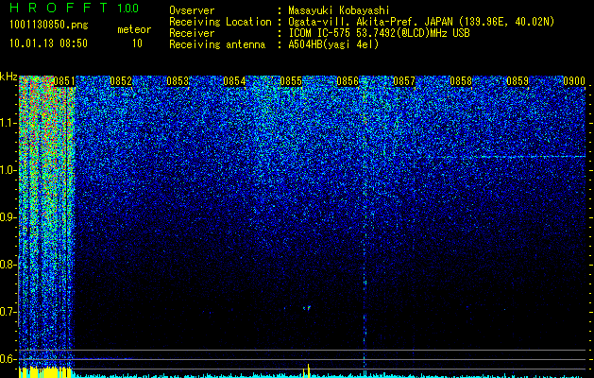The width and height of the screenshot is (594, 378).
Task: Click the 0855 time marker
Action: click(291, 81)
